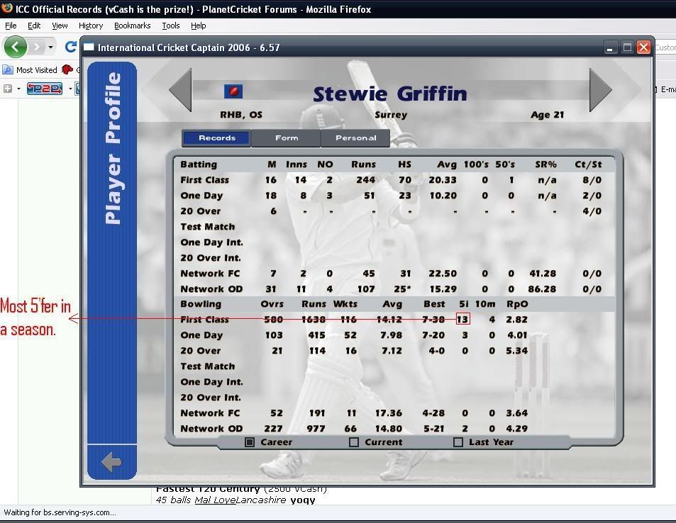Click the Surrey team label
This screenshot has width=676, height=523.
coord(391,115)
